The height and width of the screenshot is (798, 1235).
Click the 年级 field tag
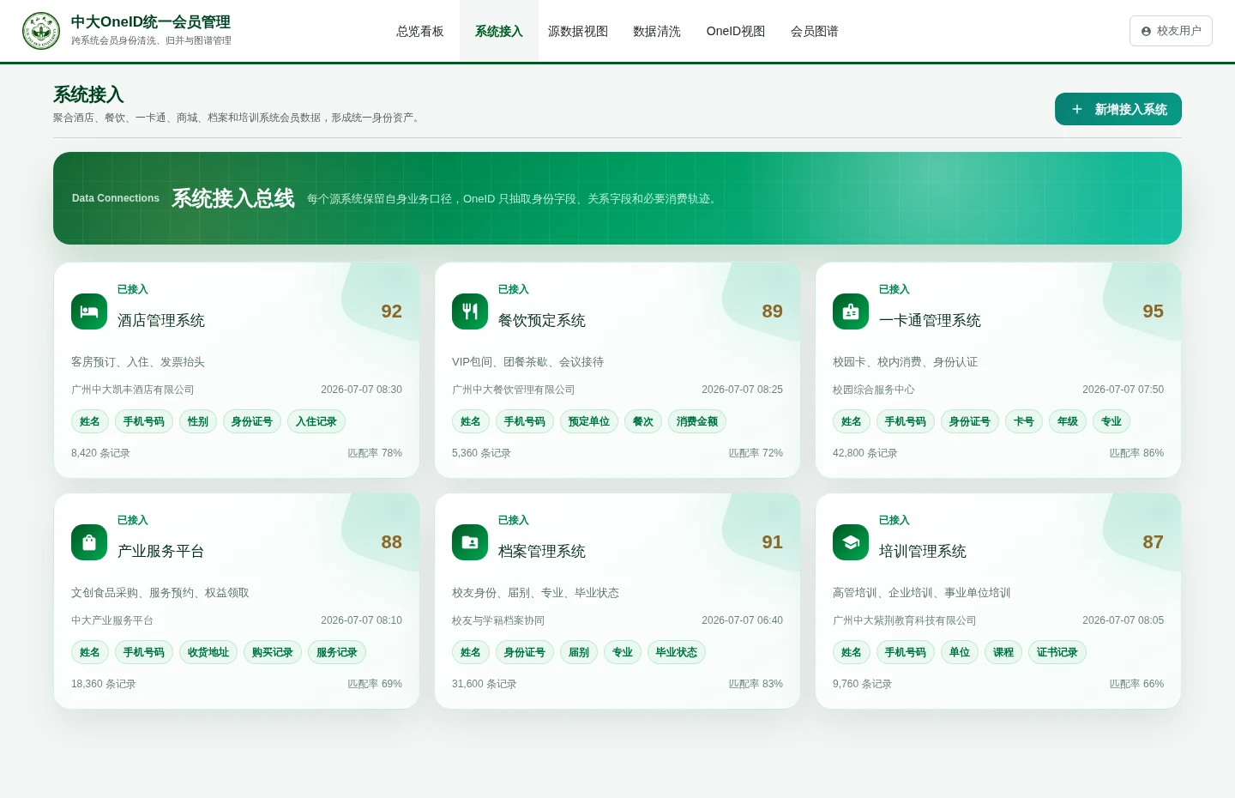click(x=1068, y=421)
